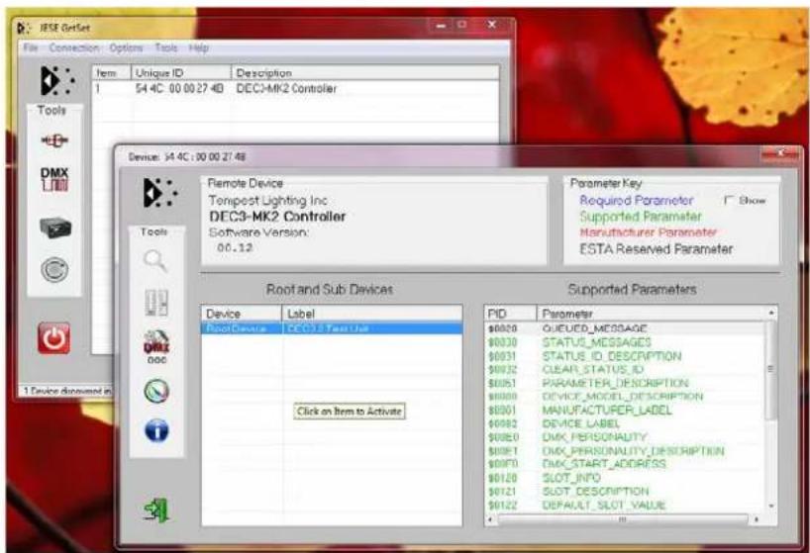The width and height of the screenshot is (810, 553).
Task: Open the Help menu
Action: click(199, 47)
